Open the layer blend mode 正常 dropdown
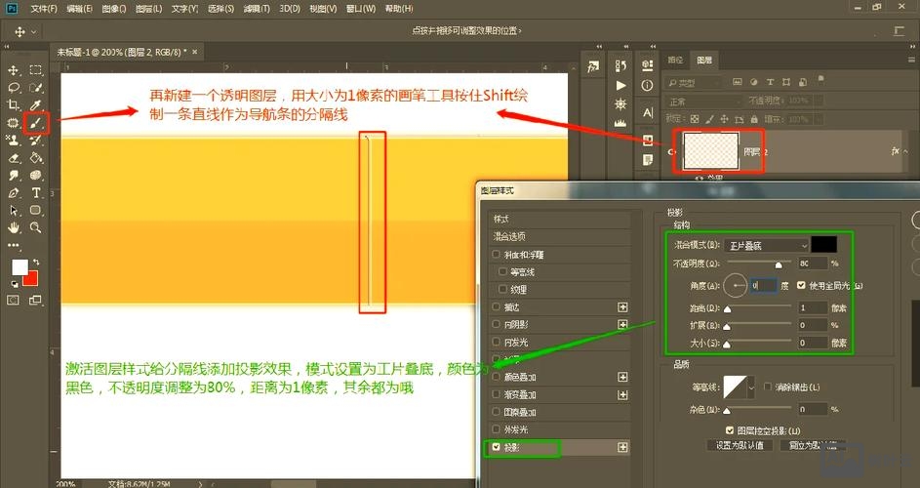The image size is (920, 488). (704, 101)
